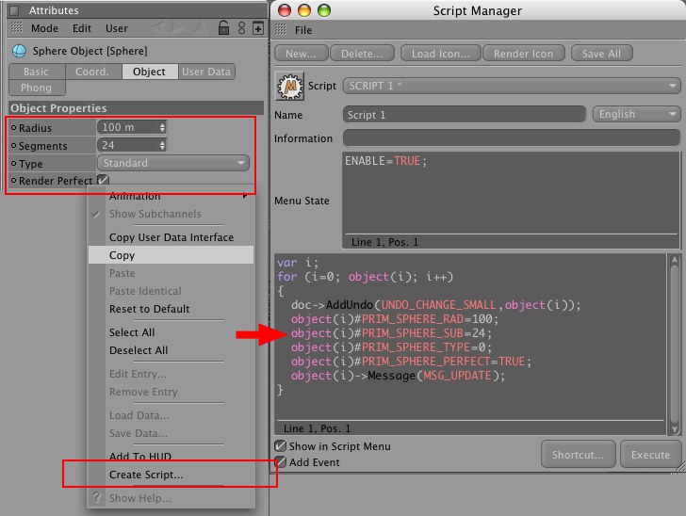The width and height of the screenshot is (686, 516).
Task: Click the script gear icon button
Action: pos(288,86)
